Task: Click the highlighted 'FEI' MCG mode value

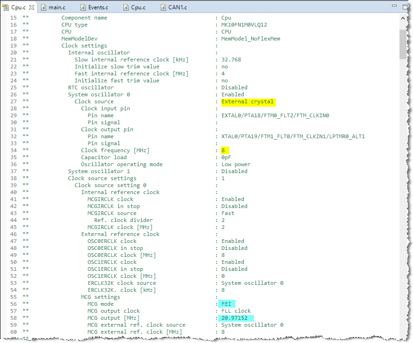Action: [226, 304]
